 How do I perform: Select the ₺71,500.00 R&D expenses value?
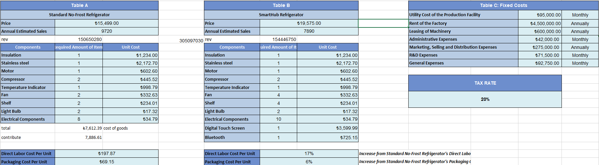point(540,55)
